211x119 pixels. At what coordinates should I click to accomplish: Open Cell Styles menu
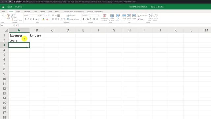point(118,18)
